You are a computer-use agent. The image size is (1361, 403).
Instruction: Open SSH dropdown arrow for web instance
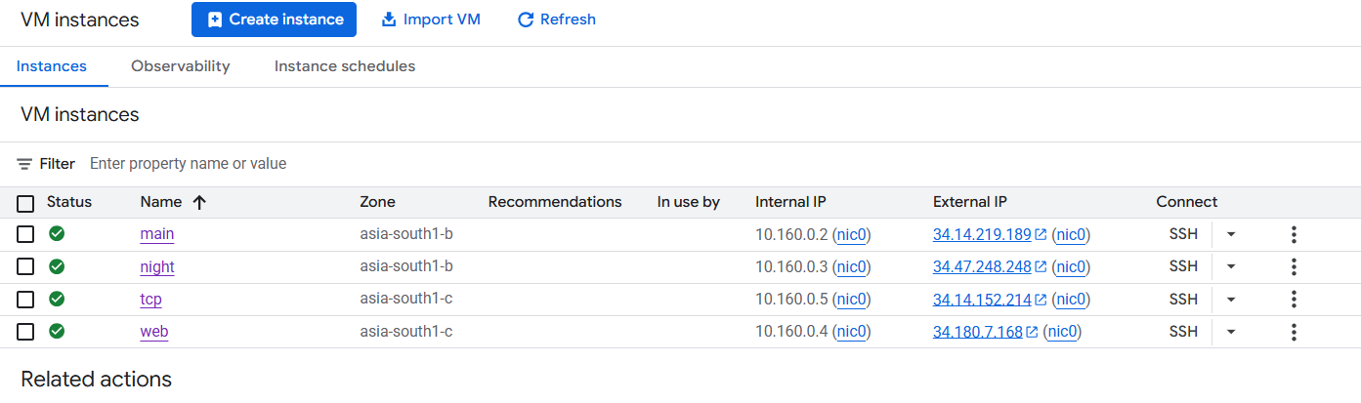click(1231, 332)
